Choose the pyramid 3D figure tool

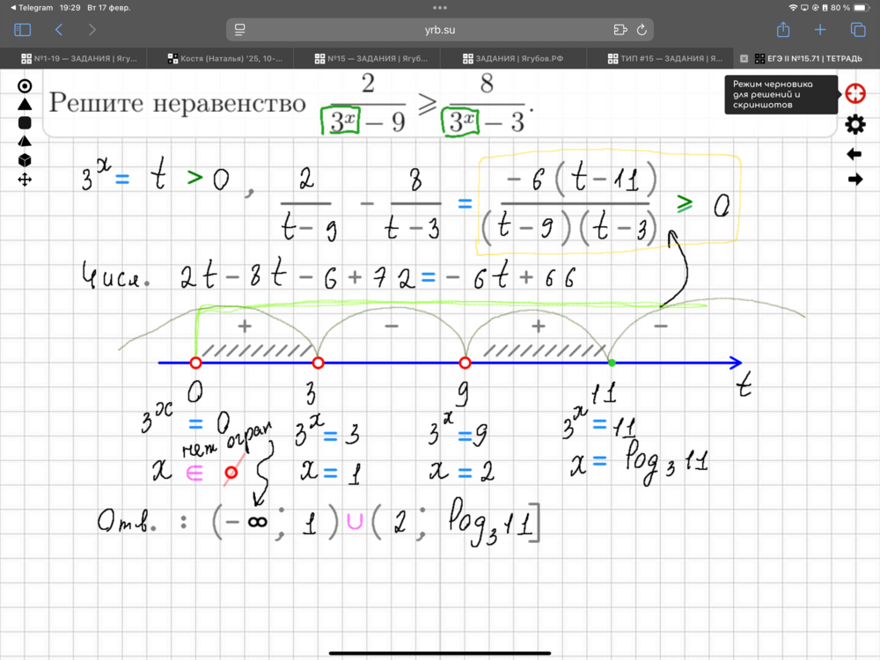click(x=25, y=141)
